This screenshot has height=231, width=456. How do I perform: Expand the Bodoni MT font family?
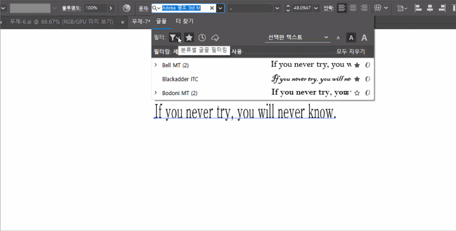156,93
